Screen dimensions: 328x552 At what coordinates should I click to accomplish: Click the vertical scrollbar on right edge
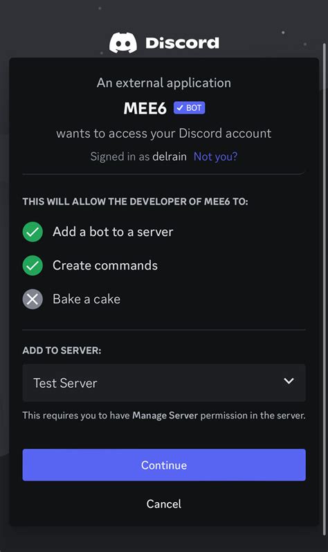coord(324,289)
